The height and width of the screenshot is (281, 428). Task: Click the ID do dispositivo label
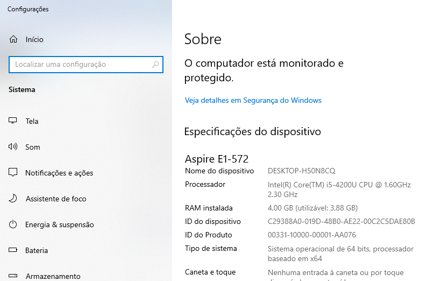click(x=213, y=221)
